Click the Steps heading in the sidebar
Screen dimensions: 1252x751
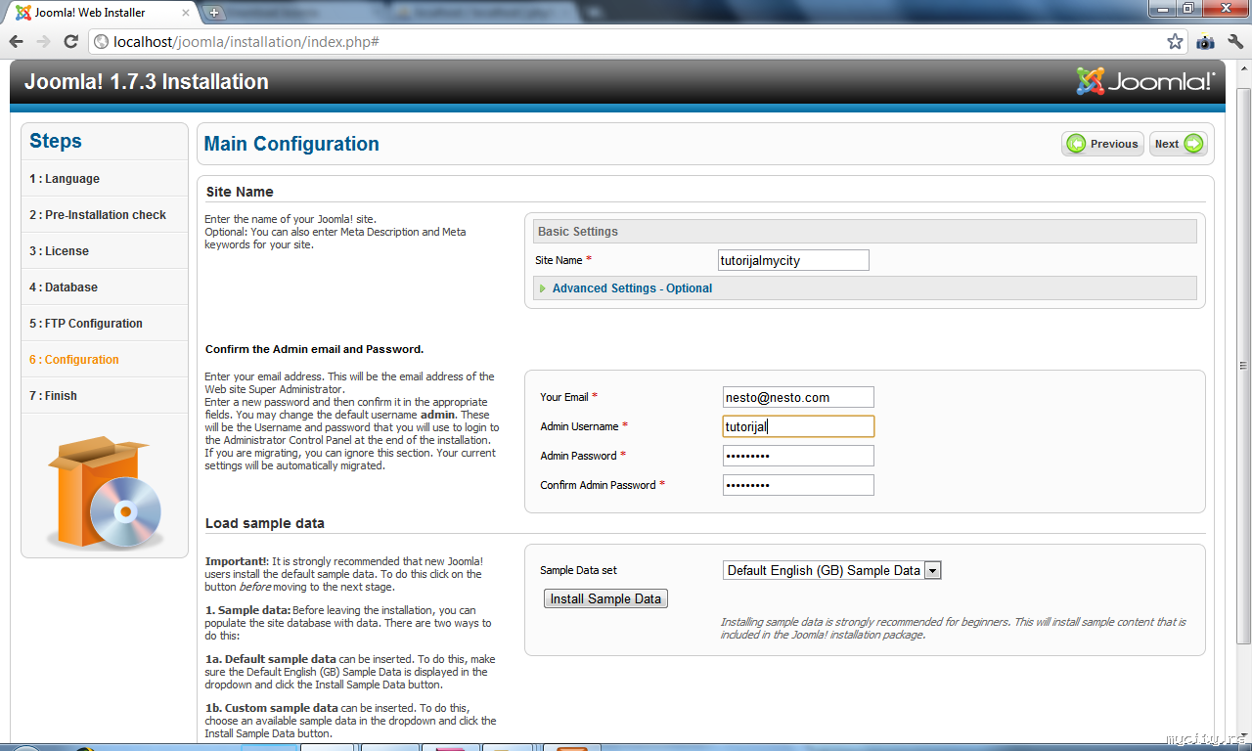56,141
